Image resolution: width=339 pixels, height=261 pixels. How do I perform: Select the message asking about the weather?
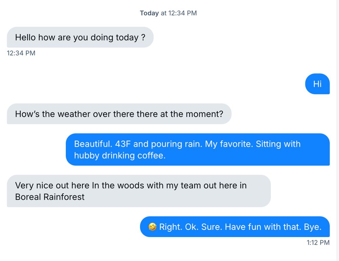click(119, 114)
